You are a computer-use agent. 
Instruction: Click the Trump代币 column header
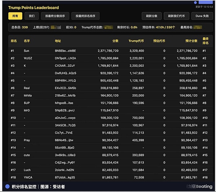[136, 41]
